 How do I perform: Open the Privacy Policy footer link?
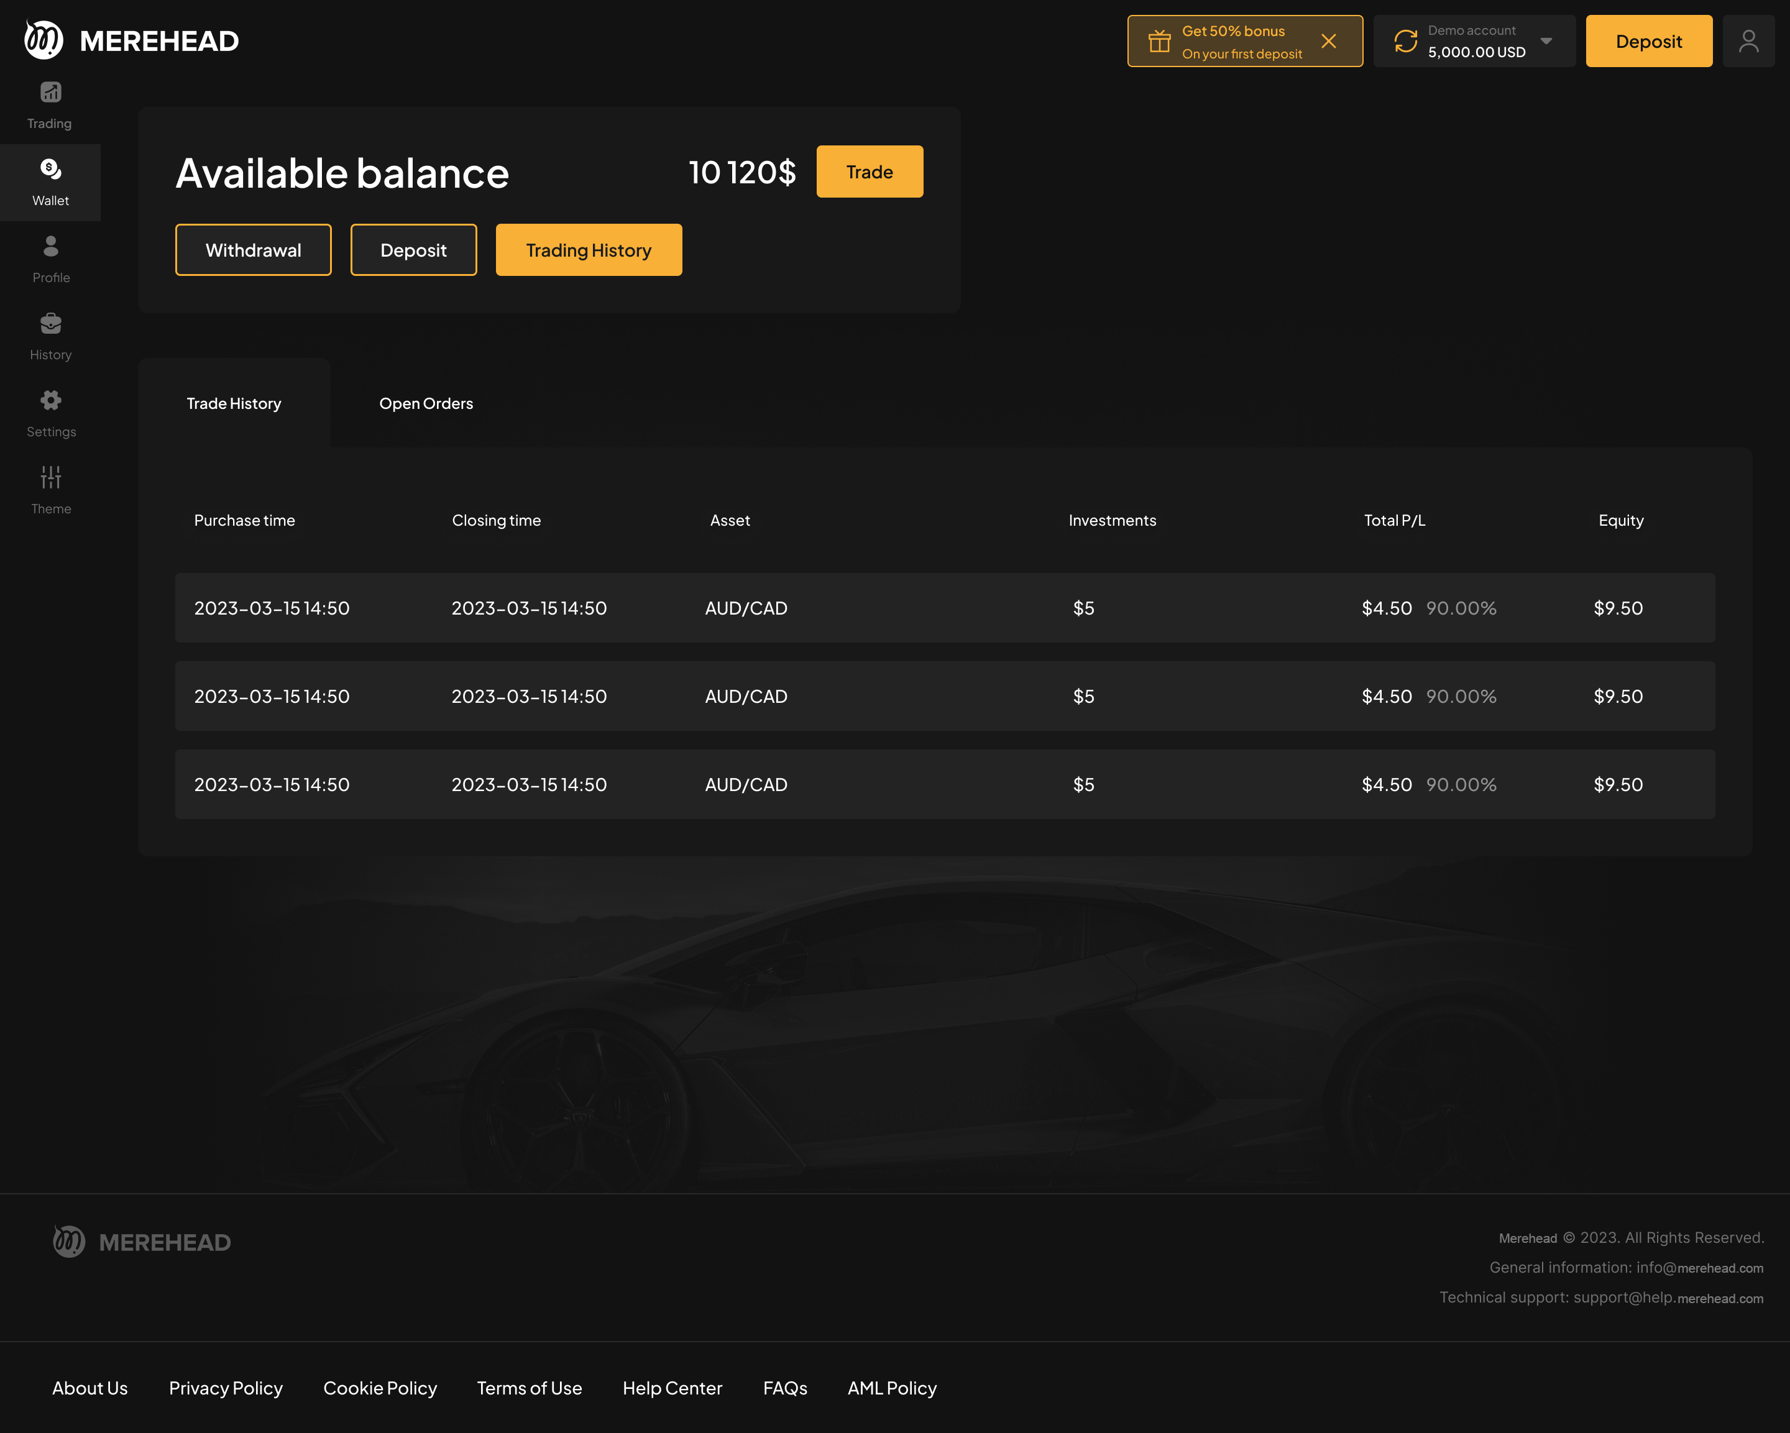point(226,1388)
